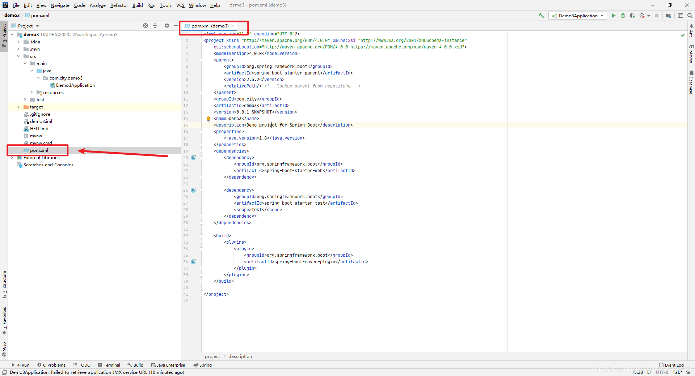Close the pom.xml (demo3) editor tab
The width and height of the screenshot is (695, 376).
[233, 26]
